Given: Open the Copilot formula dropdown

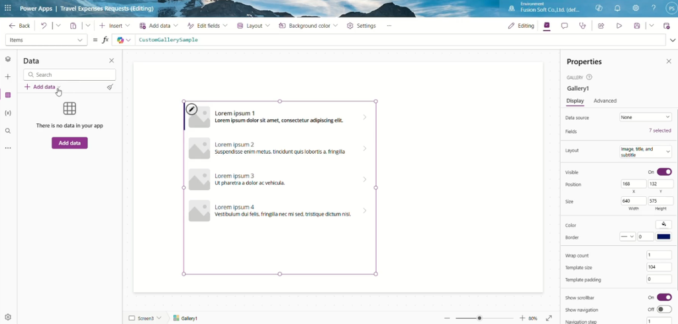Looking at the screenshot, I should [124, 40].
